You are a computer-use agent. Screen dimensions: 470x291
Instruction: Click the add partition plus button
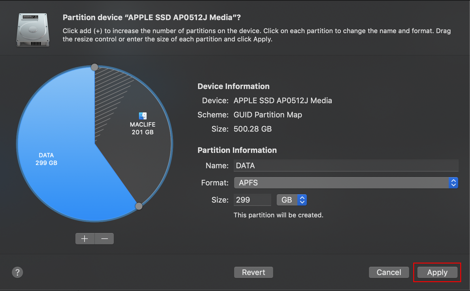pyautogui.click(x=85, y=239)
